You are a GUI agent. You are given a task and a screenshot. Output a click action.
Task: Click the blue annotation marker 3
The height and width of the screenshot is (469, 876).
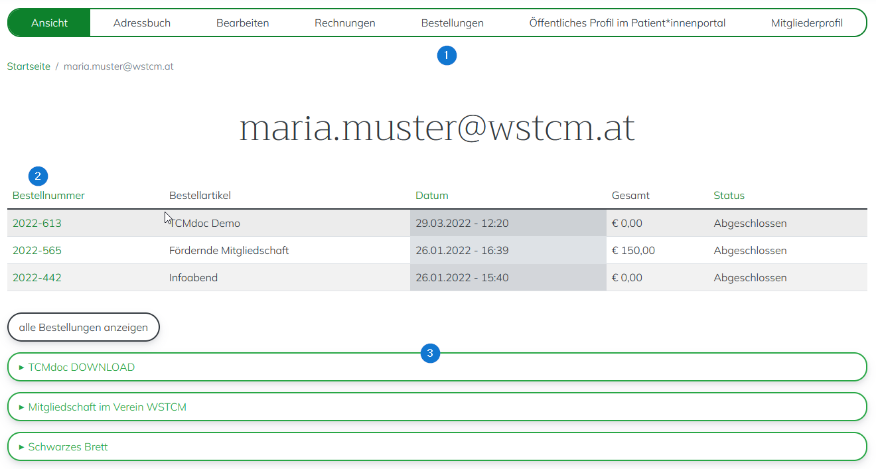[x=431, y=354]
